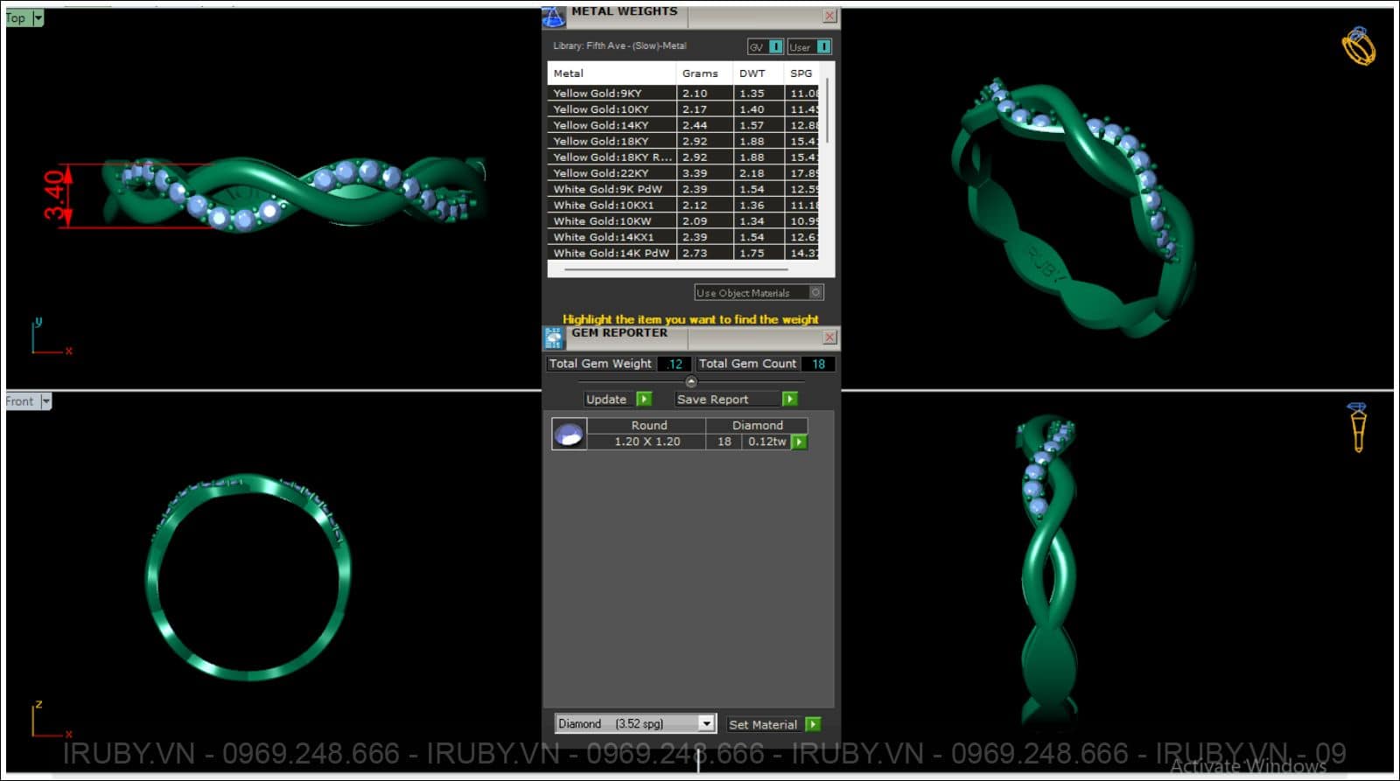Open the Top viewport dropdown arrow
1400x781 pixels.
[x=38, y=17]
